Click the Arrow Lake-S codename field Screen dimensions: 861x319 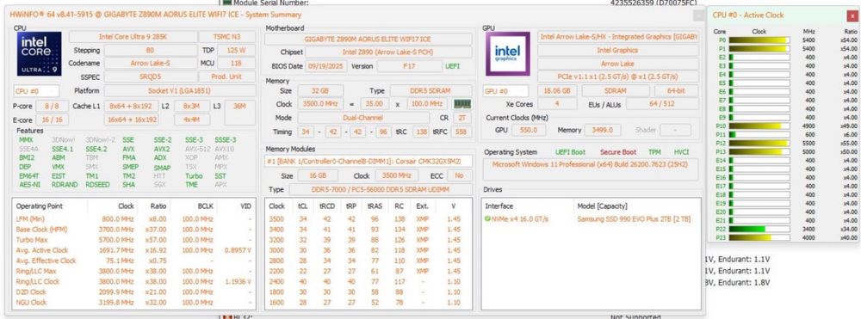pos(151,64)
